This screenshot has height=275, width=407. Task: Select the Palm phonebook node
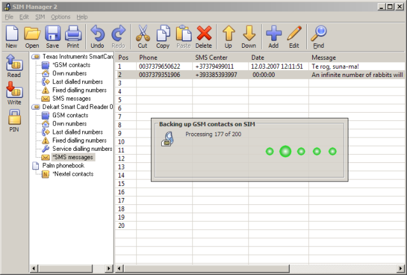(63, 166)
